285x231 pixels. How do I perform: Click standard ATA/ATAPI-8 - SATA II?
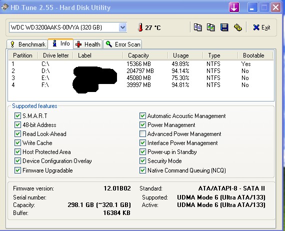point(231,188)
